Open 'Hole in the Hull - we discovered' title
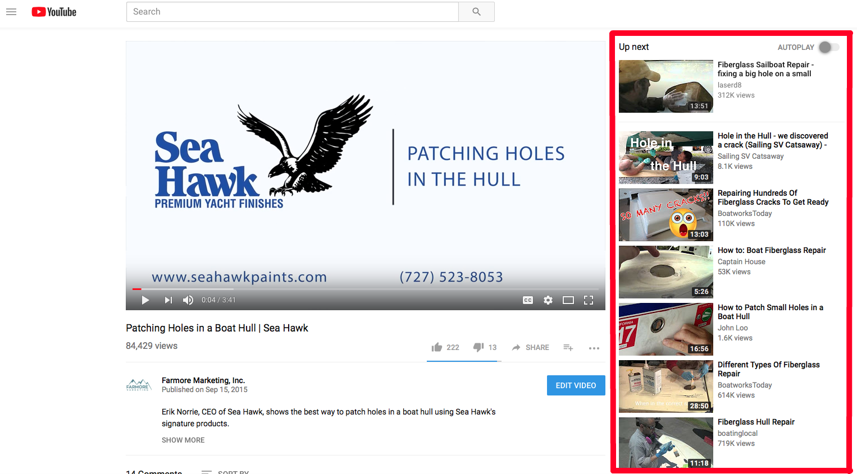 (773, 140)
